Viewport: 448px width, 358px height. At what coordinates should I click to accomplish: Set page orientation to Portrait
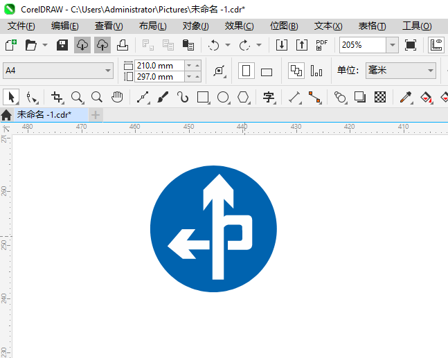click(x=246, y=71)
